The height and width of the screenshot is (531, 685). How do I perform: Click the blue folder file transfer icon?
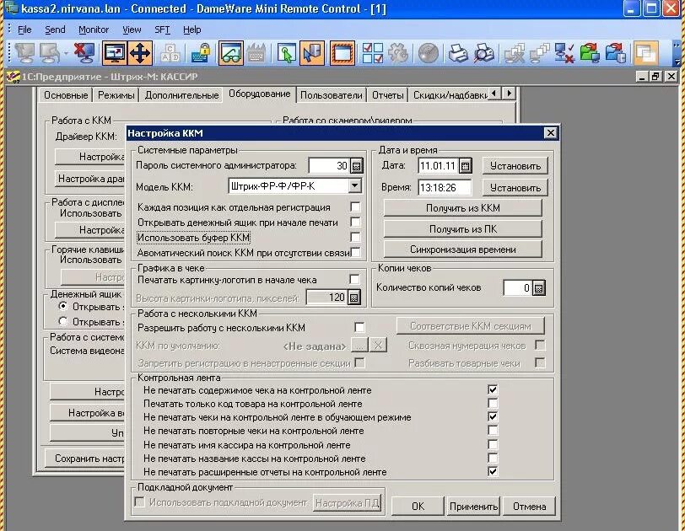[616, 53]
